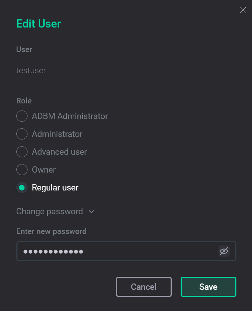Save the user changes
The width and height of the screenshot is (252, 311).
208,286
